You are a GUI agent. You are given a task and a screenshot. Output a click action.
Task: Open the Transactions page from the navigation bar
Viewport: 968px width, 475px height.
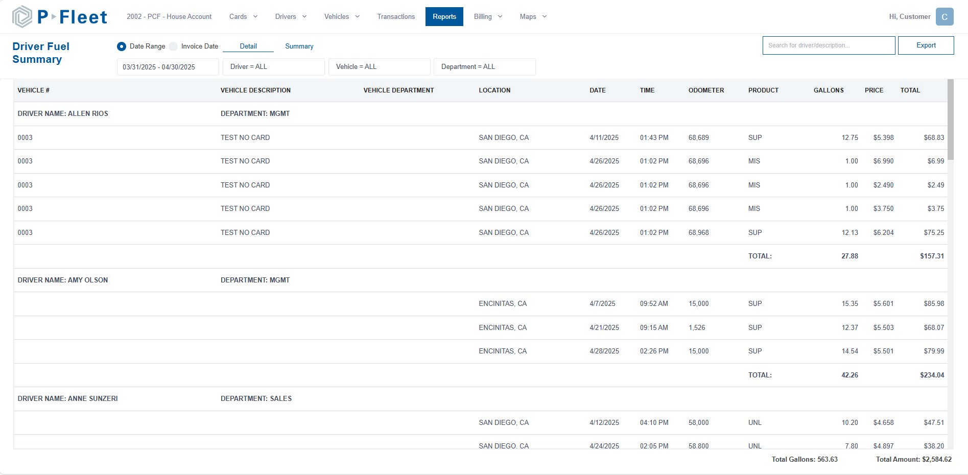396,16
